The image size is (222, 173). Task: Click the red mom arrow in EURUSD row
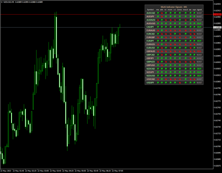[170, 48]
